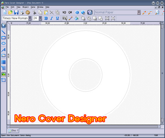Click the pencil pen properties icon

click(70, 18)
